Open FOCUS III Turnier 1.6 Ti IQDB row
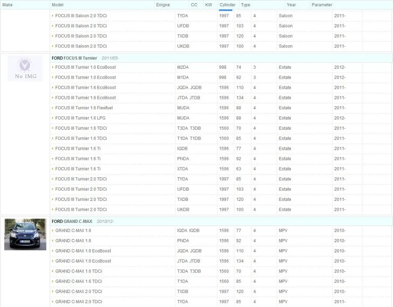393x307 pixels. click(221, 149)
